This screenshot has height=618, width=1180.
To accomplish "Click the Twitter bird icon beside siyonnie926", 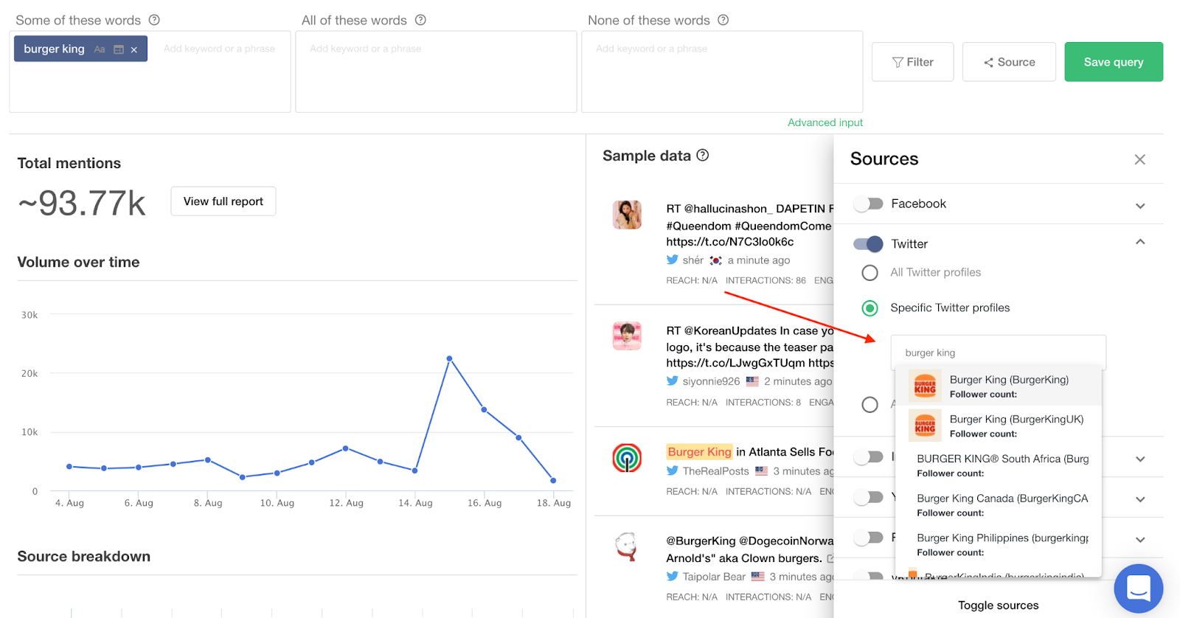I will click(x=672, y=381).
